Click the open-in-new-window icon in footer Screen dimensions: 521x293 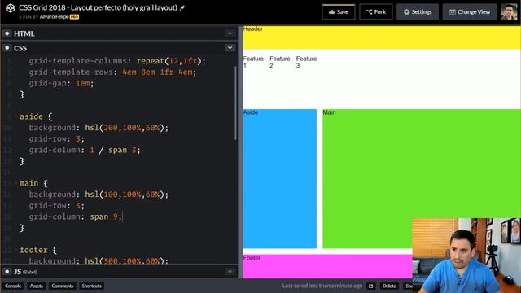pyautogui.click(x=371, y=286)
